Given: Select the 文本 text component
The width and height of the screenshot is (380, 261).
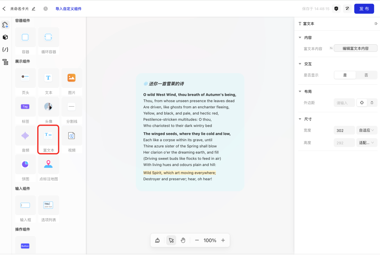Looking at the screenshot, I should click(x=49, y=82).
